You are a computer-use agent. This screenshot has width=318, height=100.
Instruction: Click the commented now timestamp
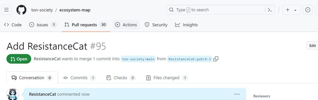point(73,94)
